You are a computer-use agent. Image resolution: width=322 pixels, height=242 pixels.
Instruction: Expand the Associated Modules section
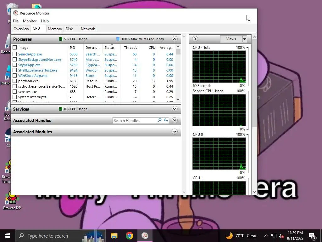[x=175, y=131]
